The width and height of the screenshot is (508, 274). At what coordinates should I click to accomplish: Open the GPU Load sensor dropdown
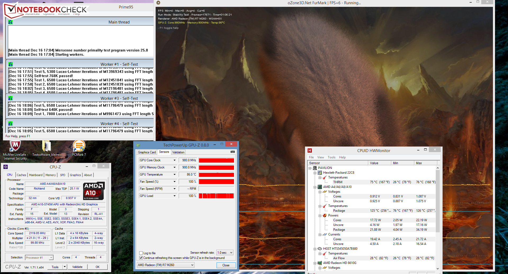[174, 196]
